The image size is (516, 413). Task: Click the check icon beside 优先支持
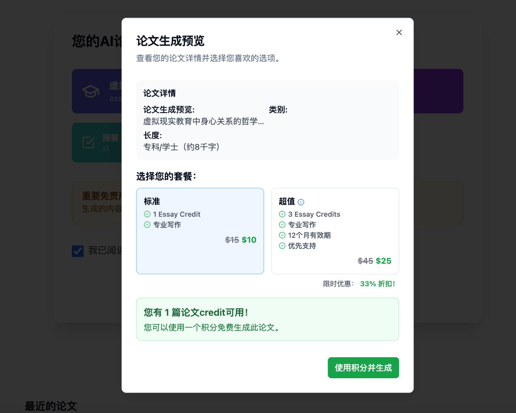pyautogui.click(x=282, y=246)
